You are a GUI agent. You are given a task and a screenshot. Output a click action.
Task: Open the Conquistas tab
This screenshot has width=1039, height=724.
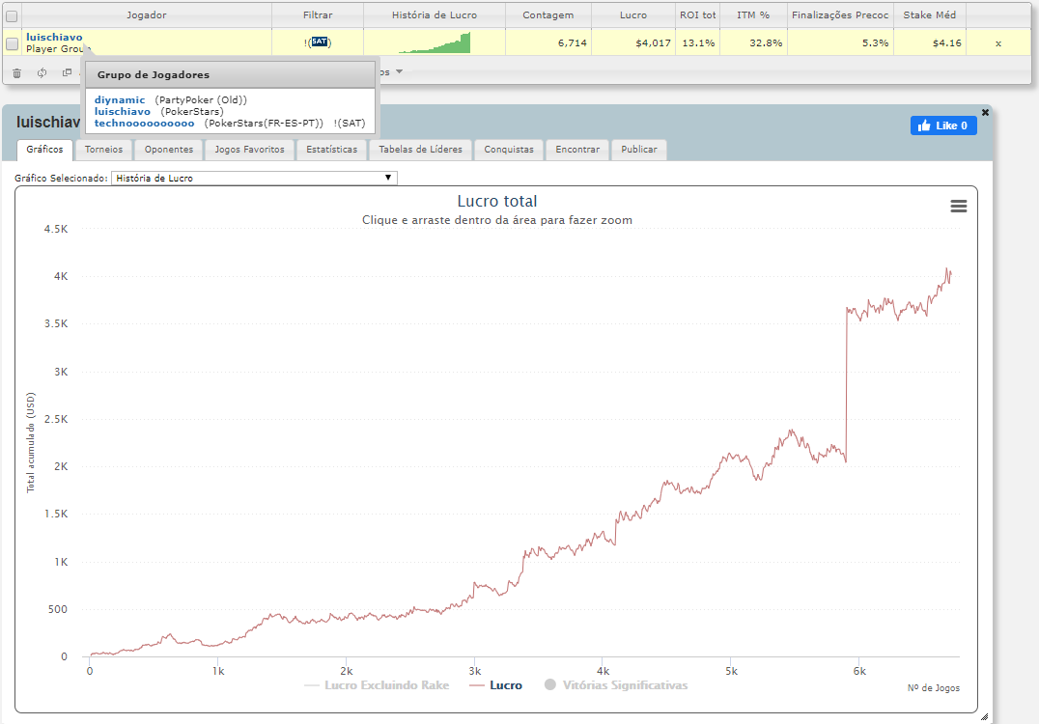(508, 150)
